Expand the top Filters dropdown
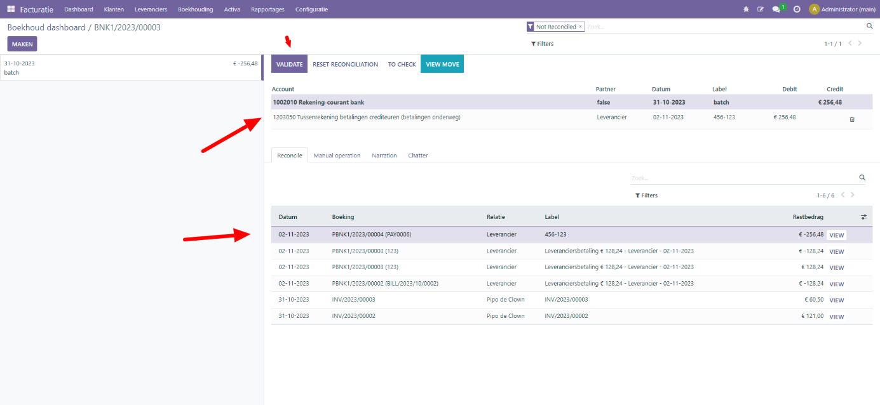The image size is (880, 405). pos(542,44)
